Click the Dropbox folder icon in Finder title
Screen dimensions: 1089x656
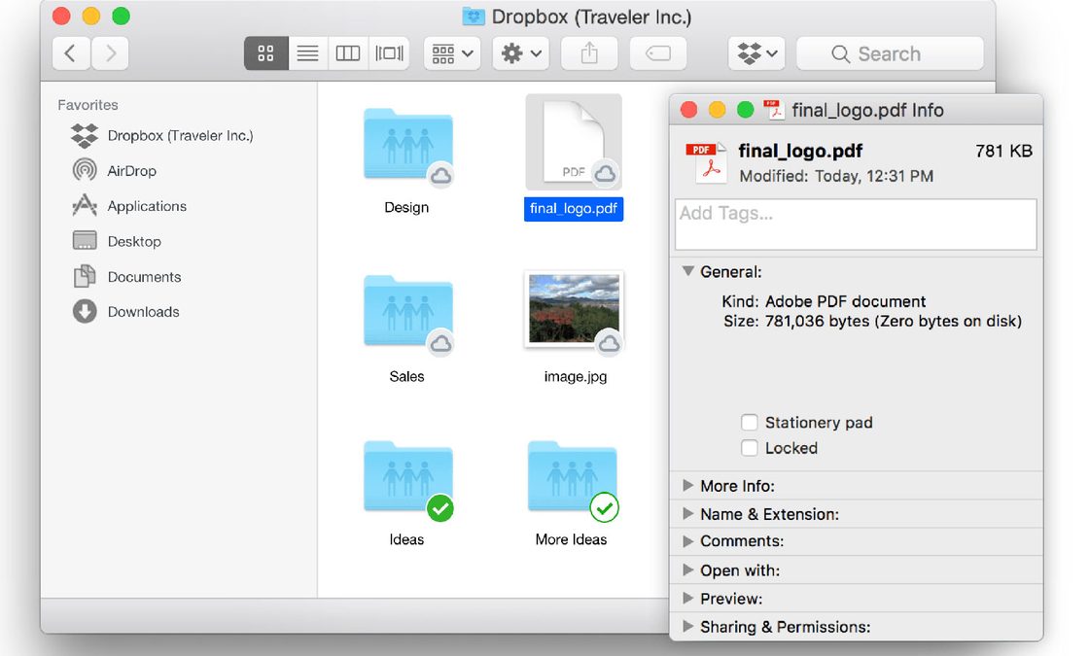(473, 16)
